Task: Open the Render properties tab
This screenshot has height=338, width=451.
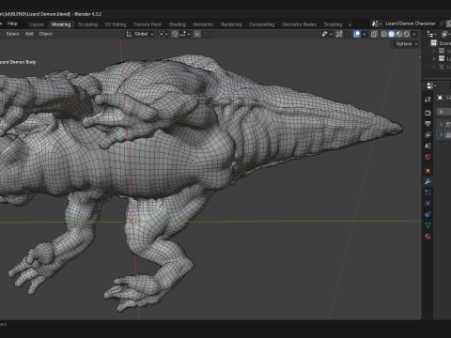Action: (x=428, y=113)
